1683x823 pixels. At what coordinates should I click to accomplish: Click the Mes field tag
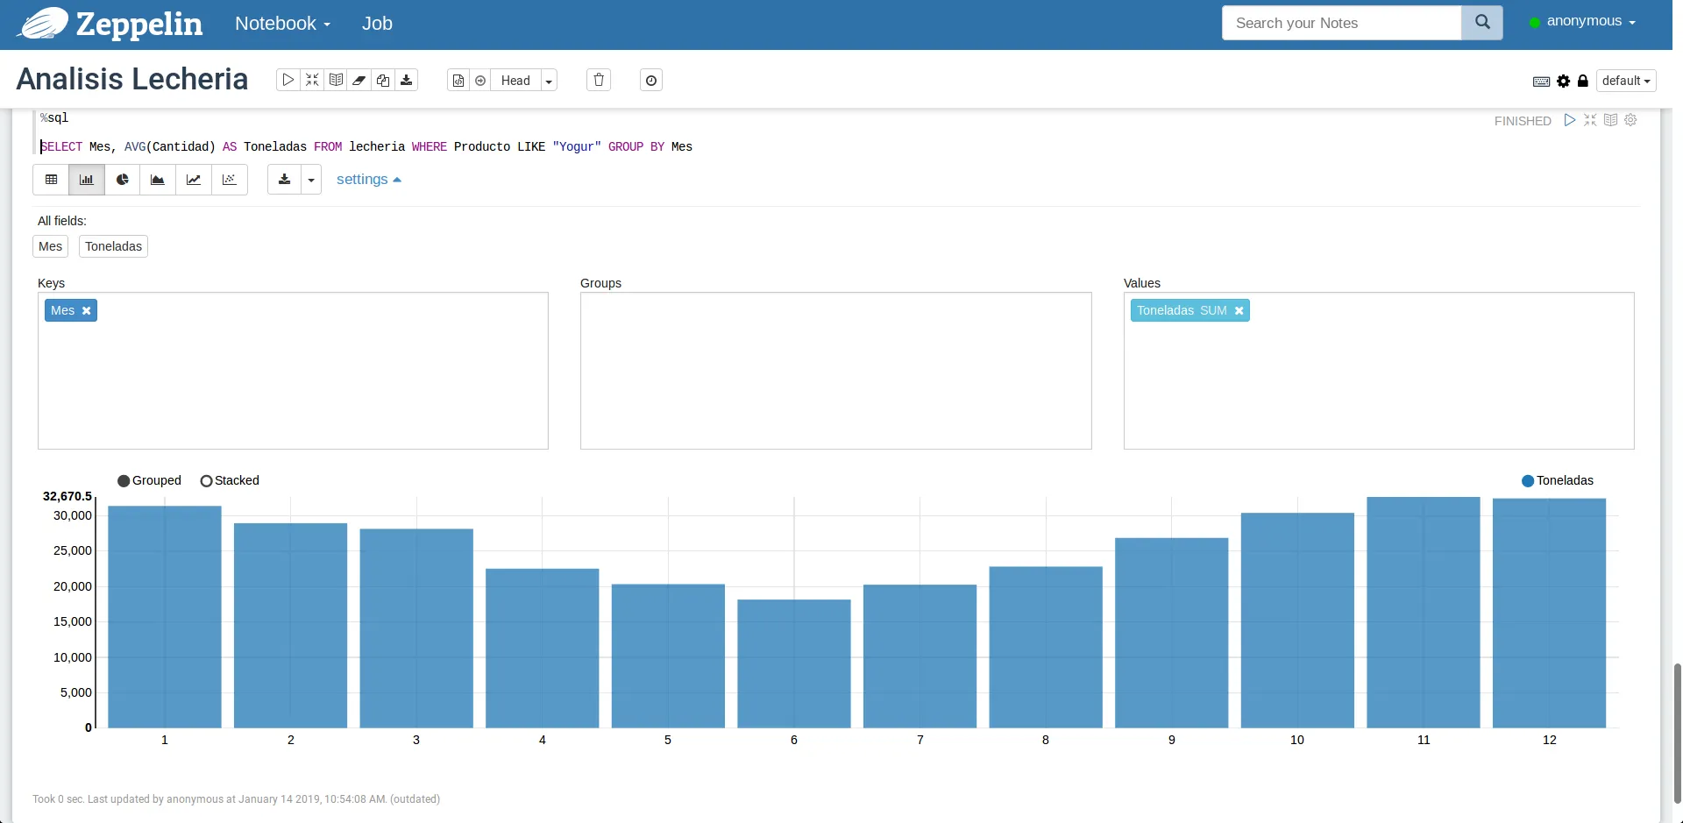(51, 246)
